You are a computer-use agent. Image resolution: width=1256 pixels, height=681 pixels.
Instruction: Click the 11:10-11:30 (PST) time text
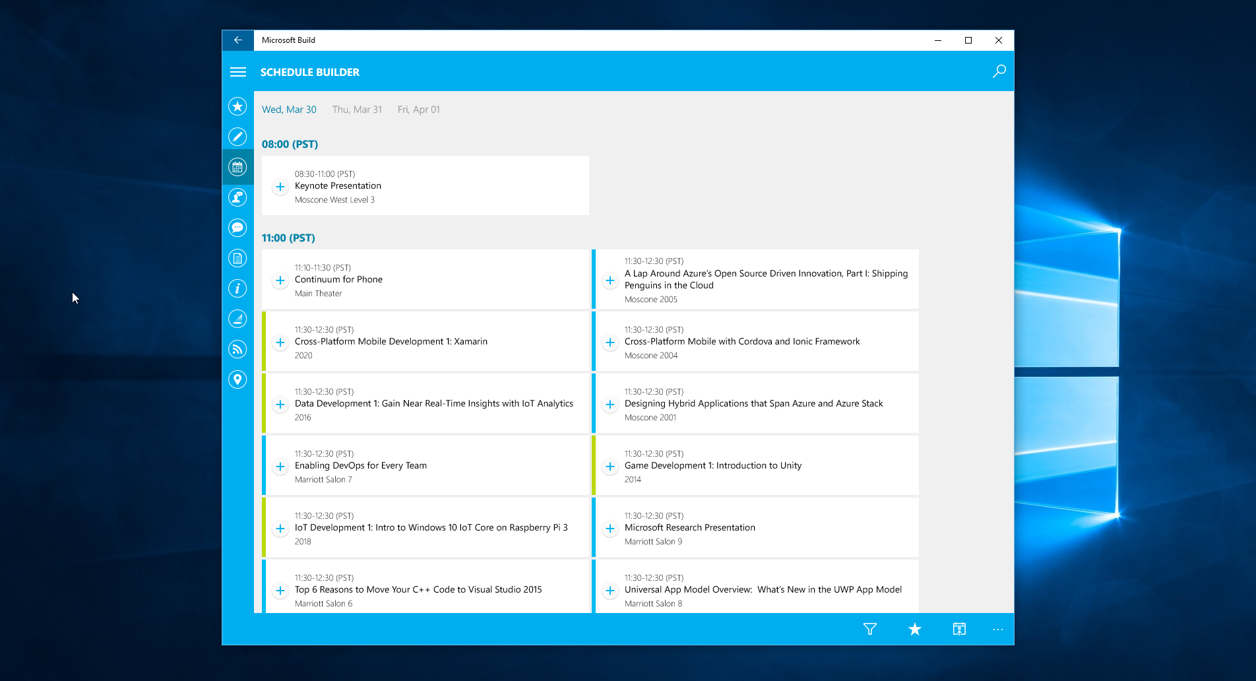(323, 268)
